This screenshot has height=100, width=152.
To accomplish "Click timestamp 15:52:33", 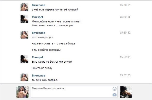I will click(125, 76).
